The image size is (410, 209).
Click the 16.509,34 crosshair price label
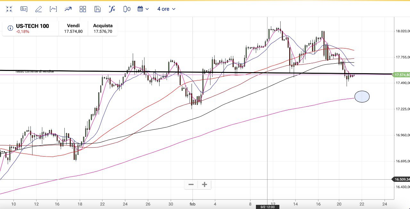402,179
